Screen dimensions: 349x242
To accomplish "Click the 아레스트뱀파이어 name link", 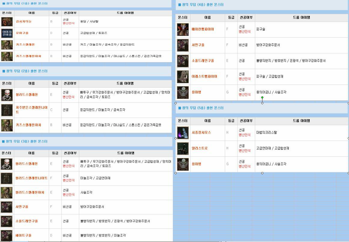I will pos(204,77).
